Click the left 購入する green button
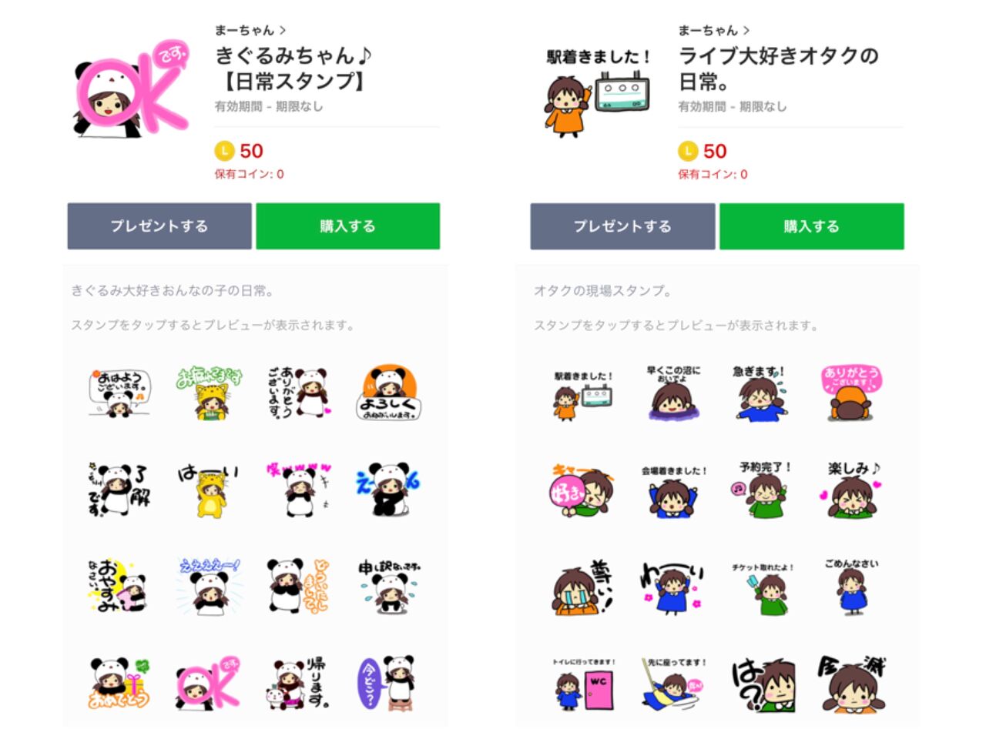Image resolution: width=986 pixels, height=739 pixels. point(348,226)
